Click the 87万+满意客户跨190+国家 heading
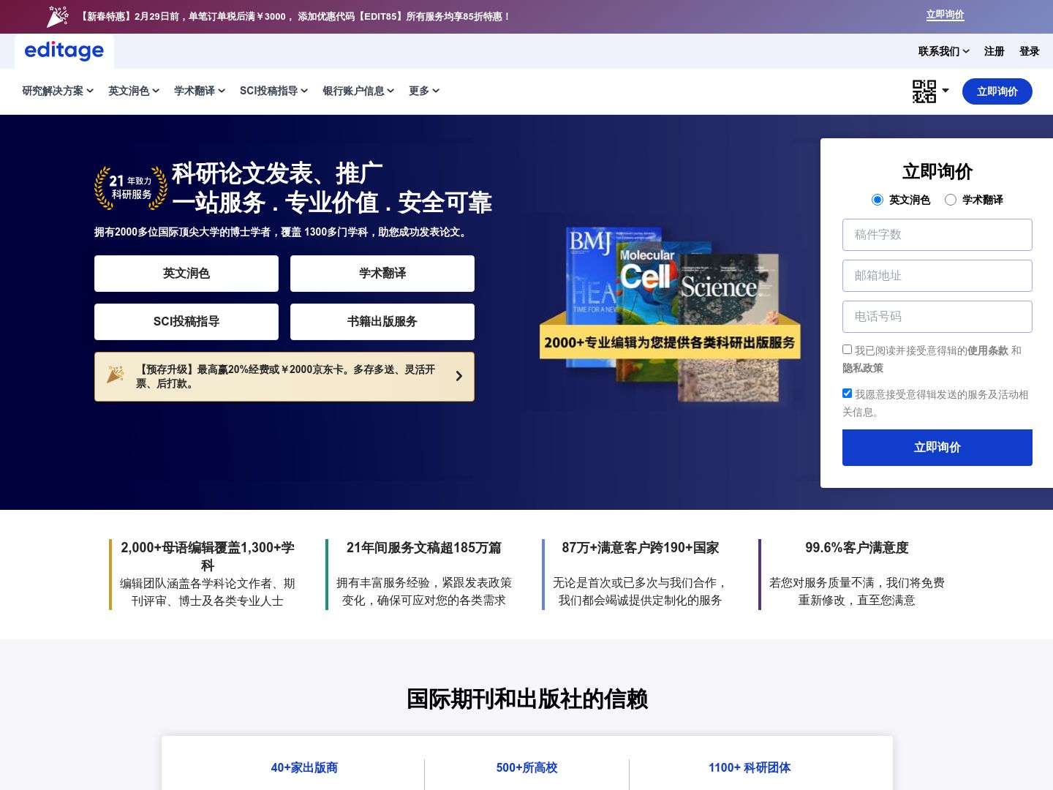This screenshot has width=1053, height=790. pyautogui.click(x=641, y=547)
